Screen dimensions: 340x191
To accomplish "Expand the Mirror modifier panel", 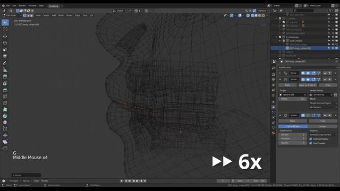I will click(x=280, y=73).
